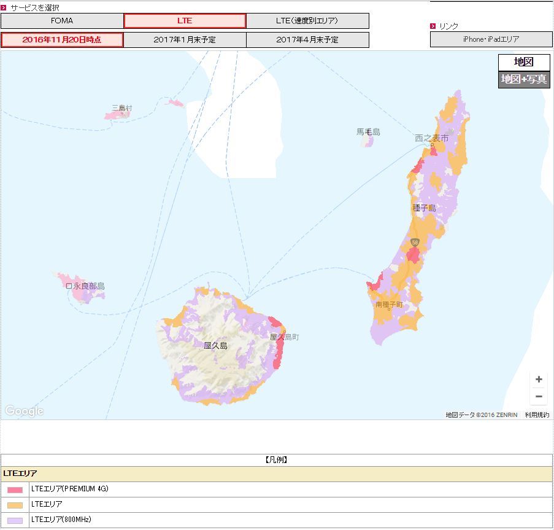
Task: Switch map to 地図 view
Action: [x=523, y=62]
